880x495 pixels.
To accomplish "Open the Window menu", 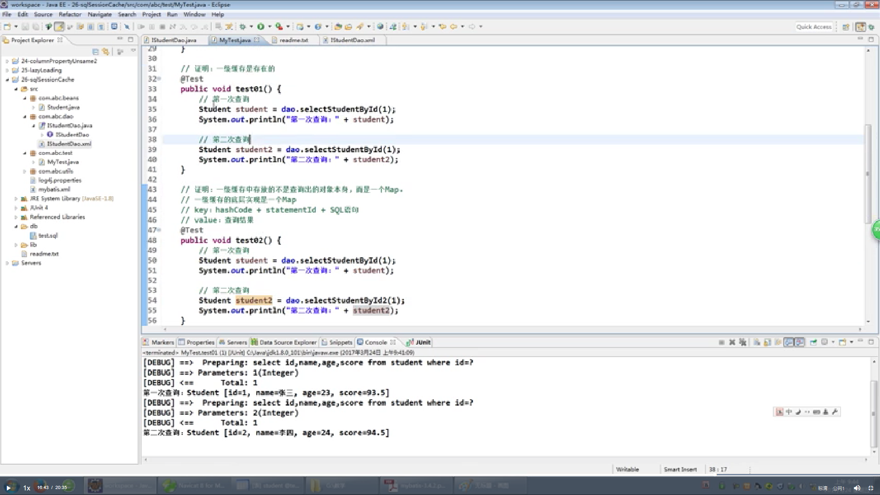I will (x=194, y=14).
